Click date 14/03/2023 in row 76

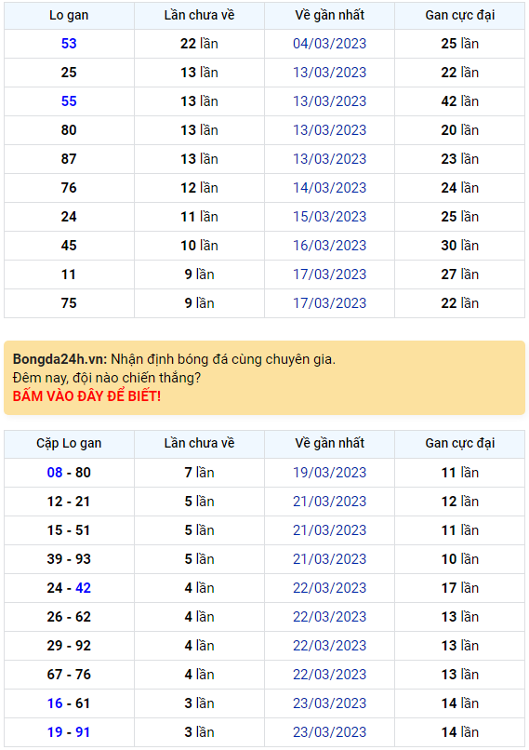pyautogui.click(x=330, y=188)
